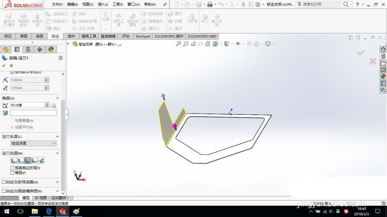Select the second flange position option
This screenshot has width=387, height=217.
[21, 161]
